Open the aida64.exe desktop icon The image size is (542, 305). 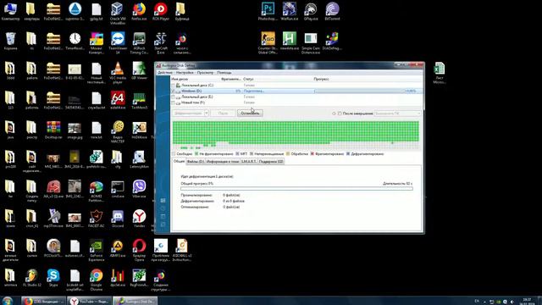(118, 100)
